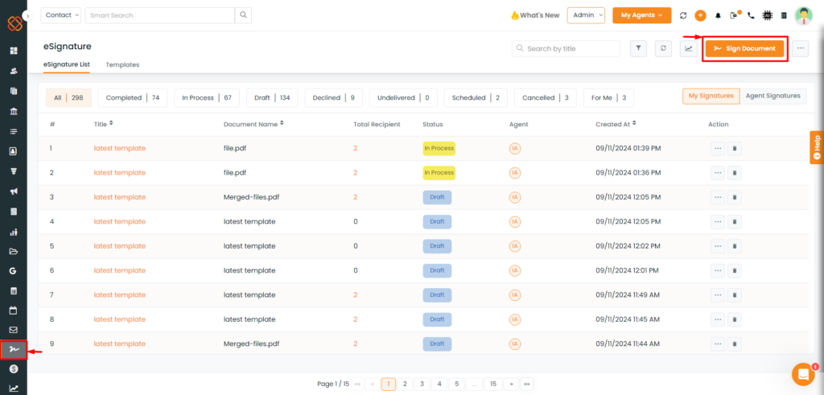Open the folder icon in sidebar
This screenshot has width=824, height=395.
click(x=14, y=251)
